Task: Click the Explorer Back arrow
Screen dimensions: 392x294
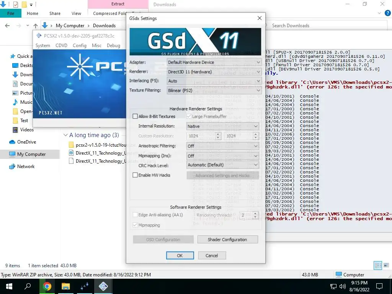Action: click(x=7, y=26)
